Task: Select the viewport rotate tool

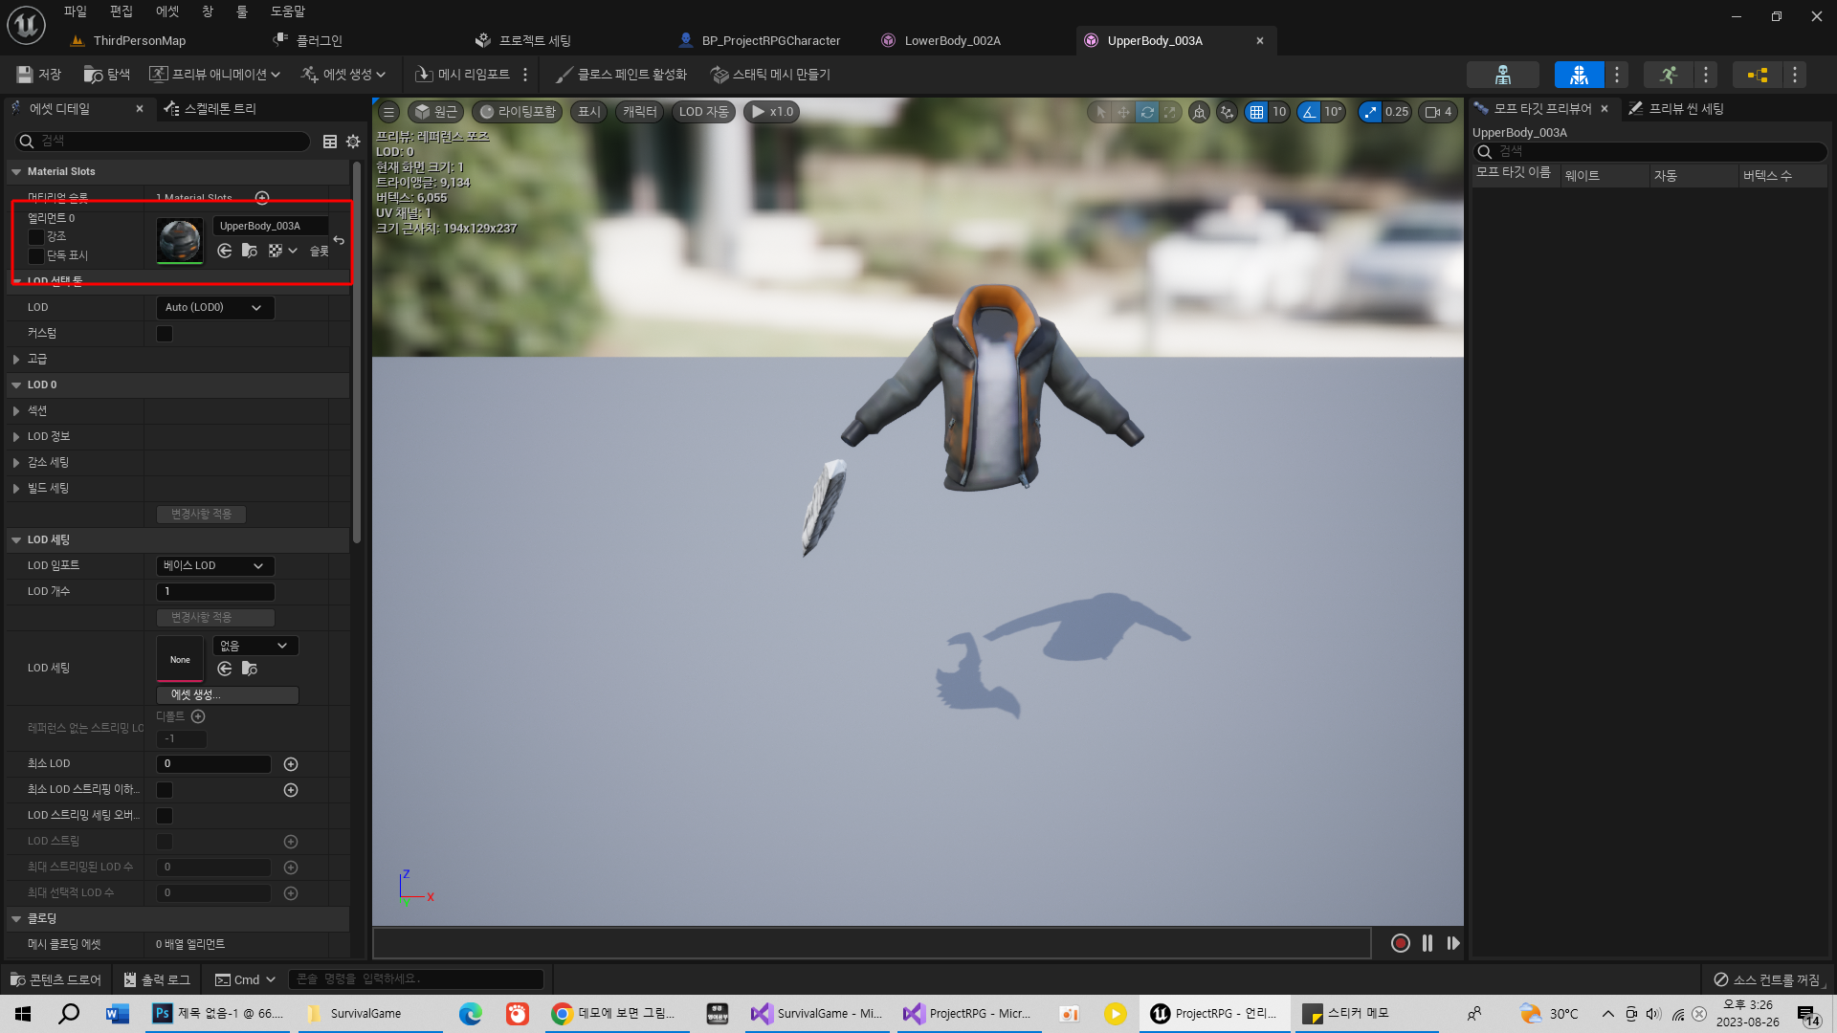Action: click(x=1146, y=112)
